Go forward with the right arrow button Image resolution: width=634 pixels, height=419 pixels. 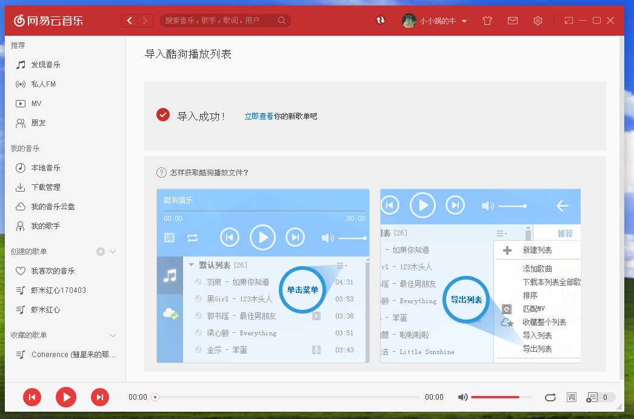pyautogui.click(x=145, y=20)
